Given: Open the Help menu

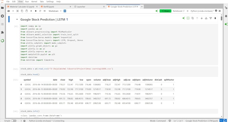Looking at the screenshot, I should (x=58, y=2).
